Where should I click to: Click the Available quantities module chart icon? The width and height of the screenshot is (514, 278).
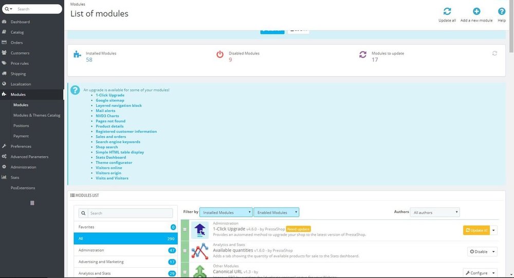[199, 251]
